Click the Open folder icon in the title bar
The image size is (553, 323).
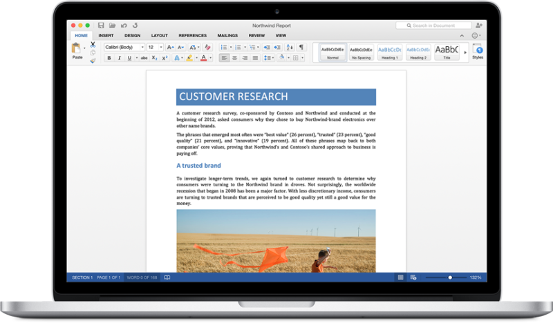pos(112,26)
